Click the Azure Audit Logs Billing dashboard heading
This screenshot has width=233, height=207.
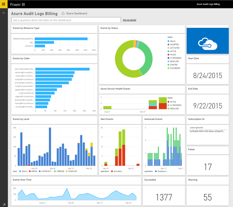click(34, 13)
